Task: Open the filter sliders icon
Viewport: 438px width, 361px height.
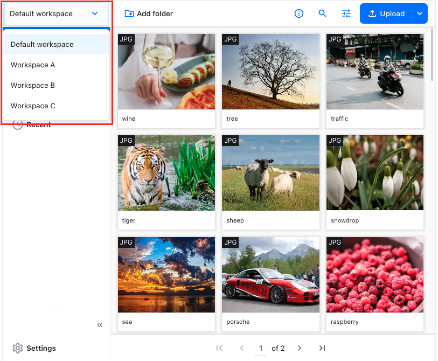Action: pyautogui.click(x=346, y=13)
